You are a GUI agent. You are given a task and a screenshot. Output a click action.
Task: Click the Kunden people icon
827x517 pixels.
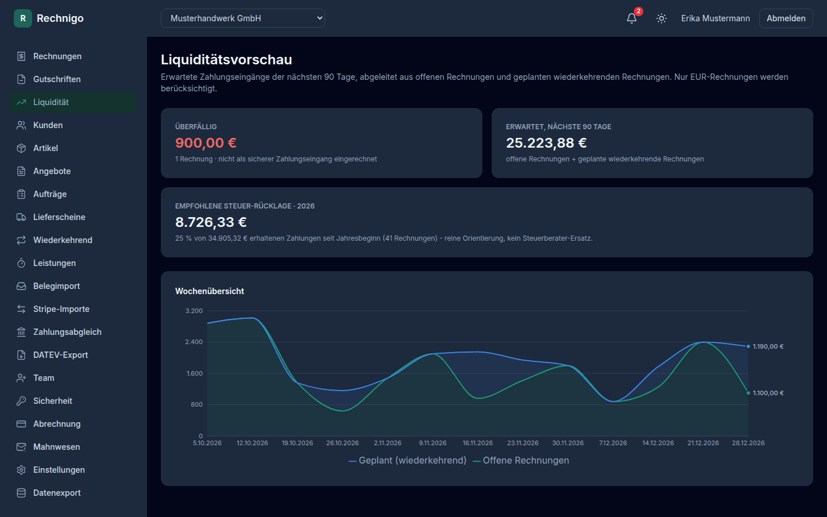pos(21,125)
